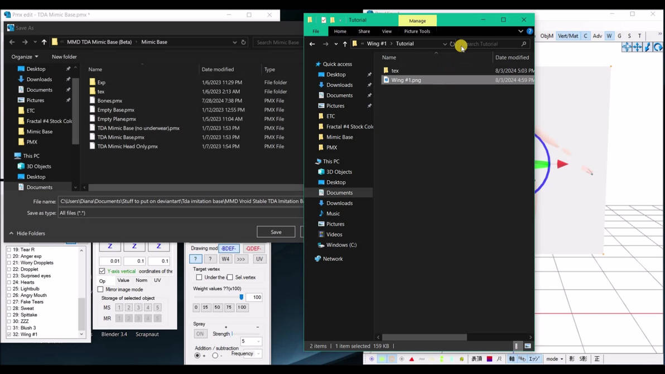Screen dimensions: 665x374
Task: Uncheck the 32: Wing #1 morph
Action: (x=9, y=334)
